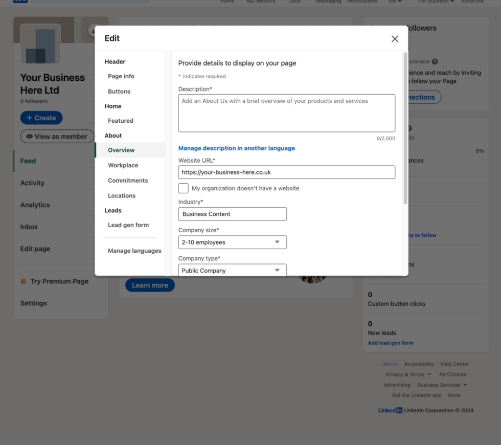Image resolution: width=501 pixels, height=445 pixels.
Task: Switch to the Workplace section in Edit panel
Action: coord(123,165)
